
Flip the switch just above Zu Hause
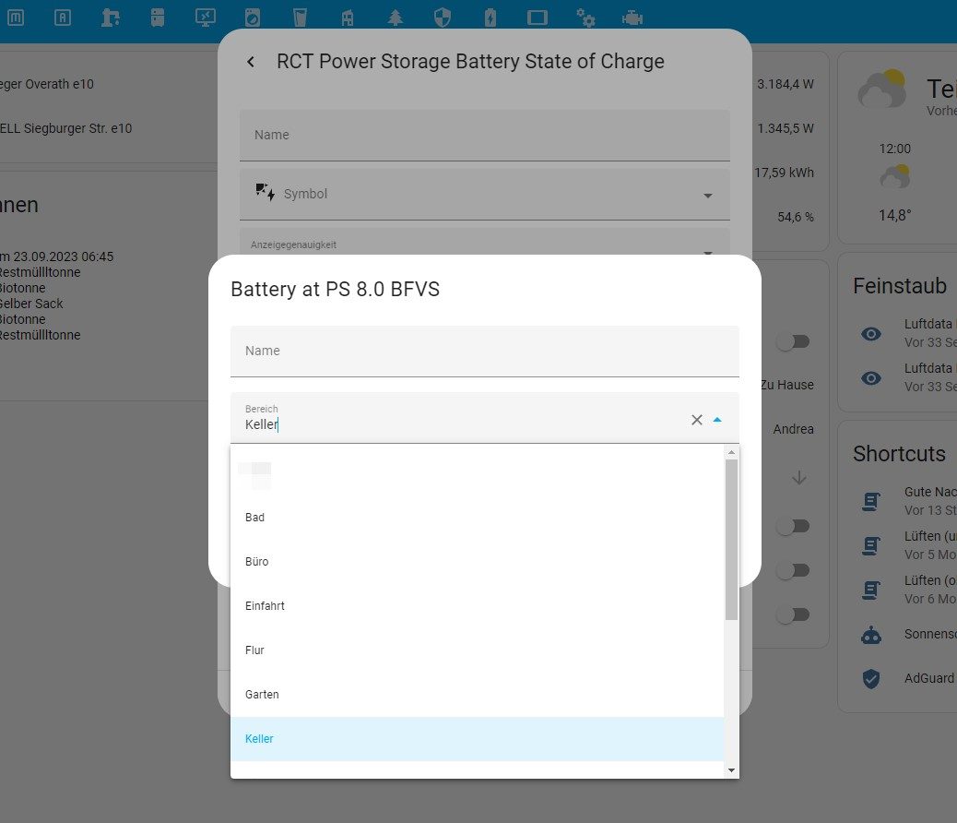794,341
